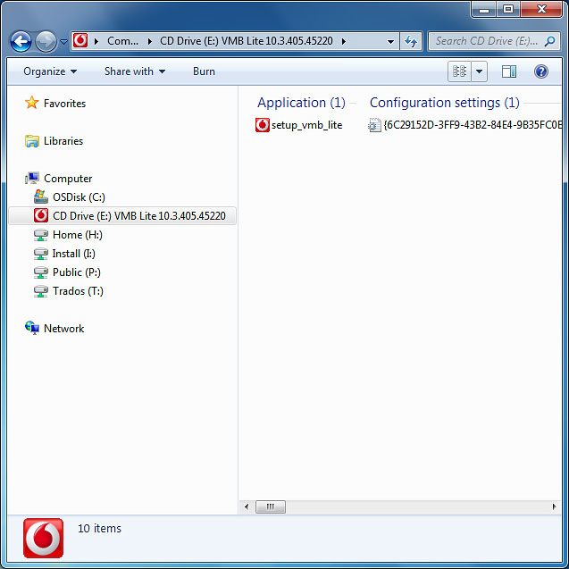Image resolution: width=569 pixels, height=569 pixels.
Task: Click the refresh button beside address bar
Action: coord(411,41)
